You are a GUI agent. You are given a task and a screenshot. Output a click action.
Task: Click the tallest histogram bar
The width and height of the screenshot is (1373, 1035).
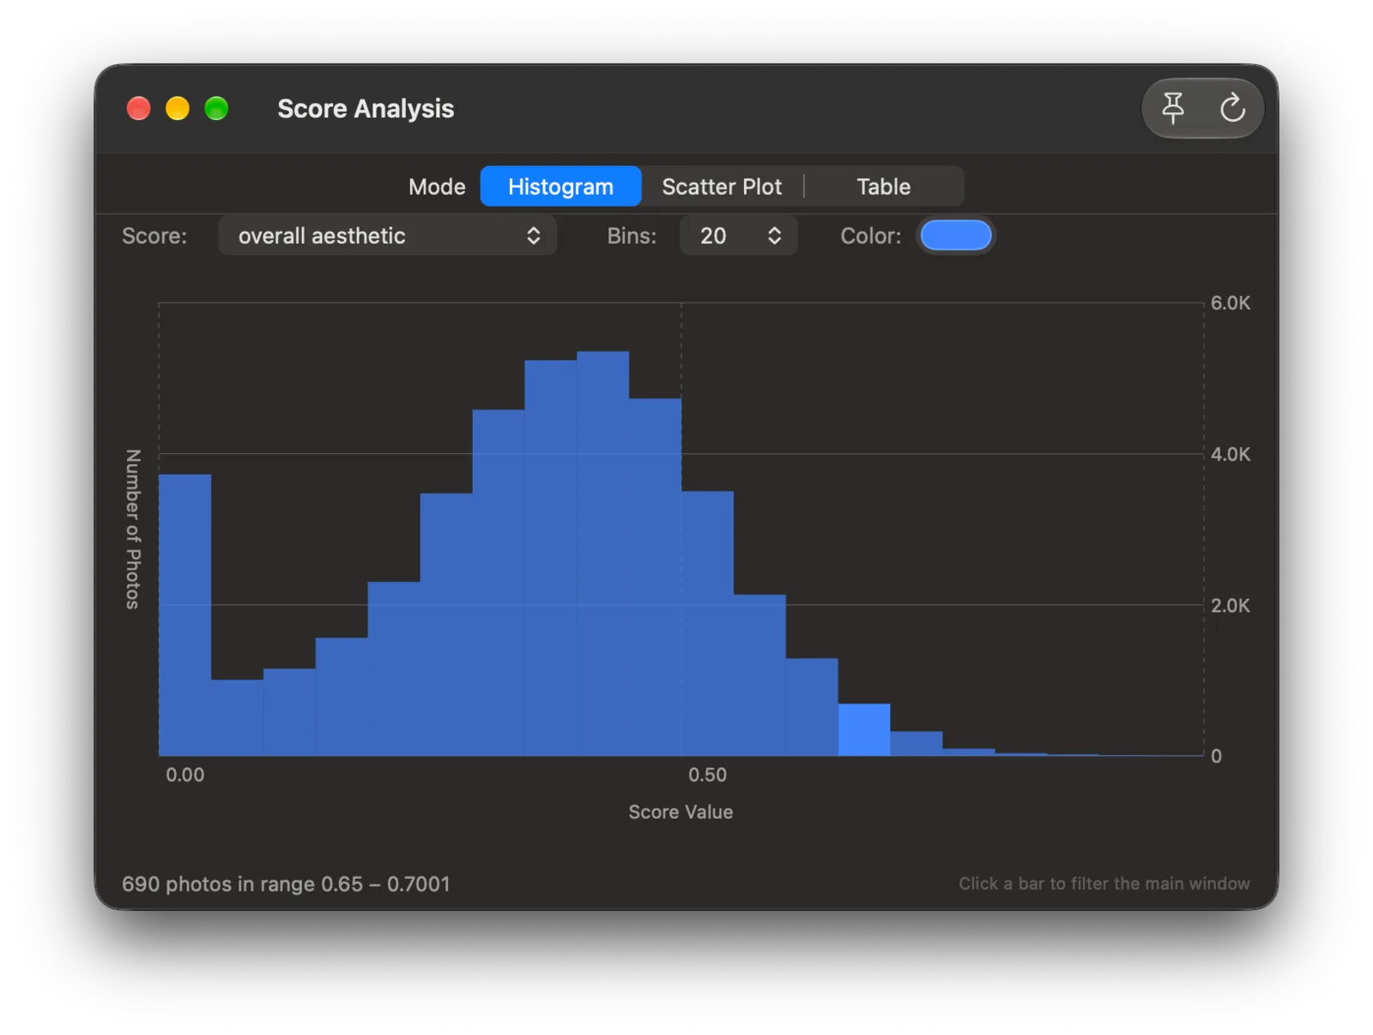[x=602, y=554]
